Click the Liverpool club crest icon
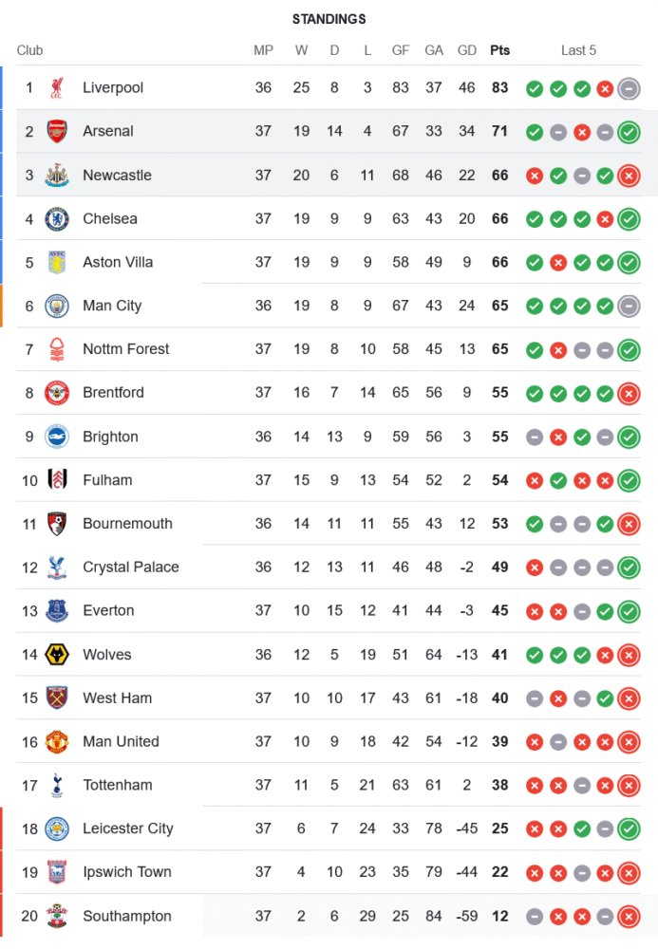Screen dimensions: 658x949 pyautogui.click(x=57, y=88)
